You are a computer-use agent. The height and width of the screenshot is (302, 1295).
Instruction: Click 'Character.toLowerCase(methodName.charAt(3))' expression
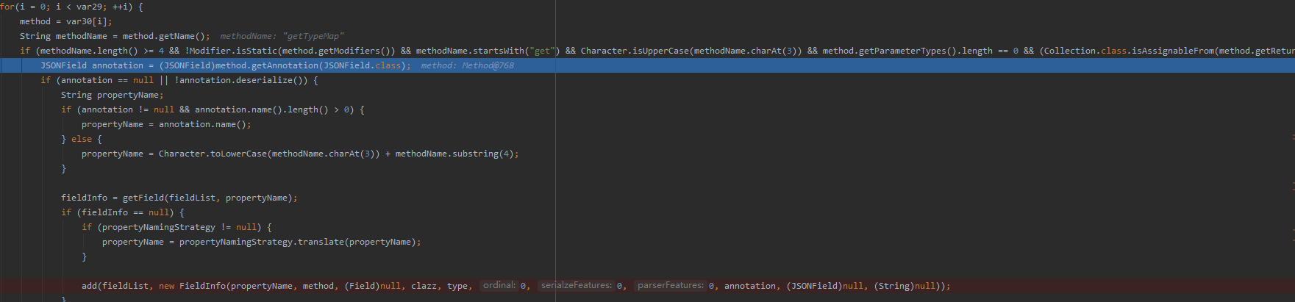pyautogui.click(x=269, y=154)
